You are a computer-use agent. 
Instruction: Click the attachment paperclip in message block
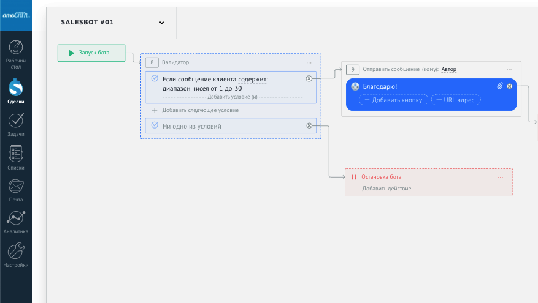click(x=500, y=86)
